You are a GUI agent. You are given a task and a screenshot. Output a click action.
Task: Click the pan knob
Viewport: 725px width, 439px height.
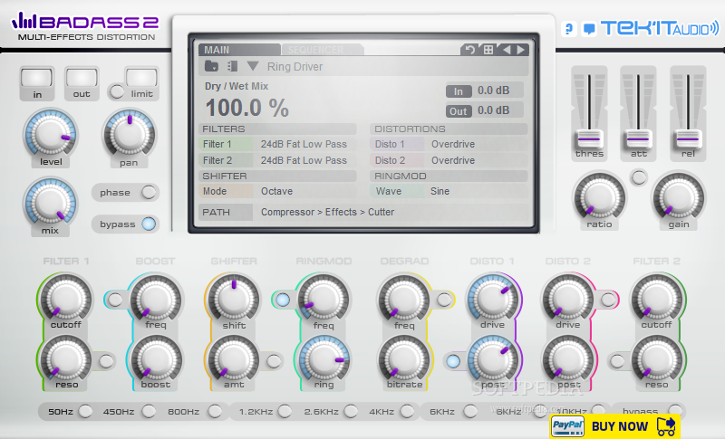[x=130, y=133]
